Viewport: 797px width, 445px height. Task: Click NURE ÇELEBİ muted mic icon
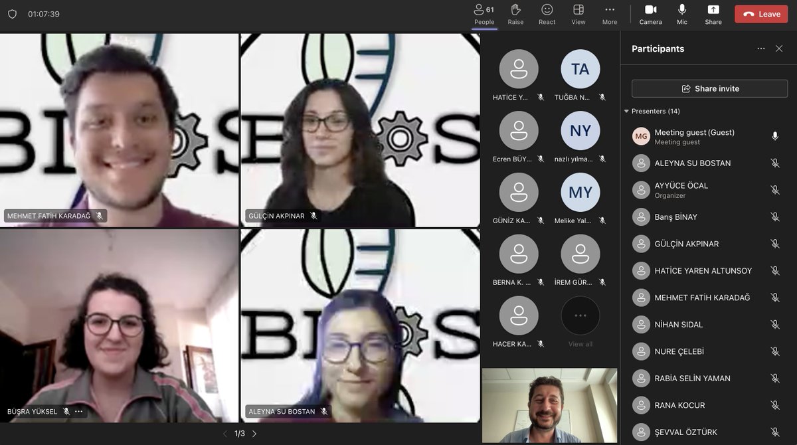coord(774,351)
